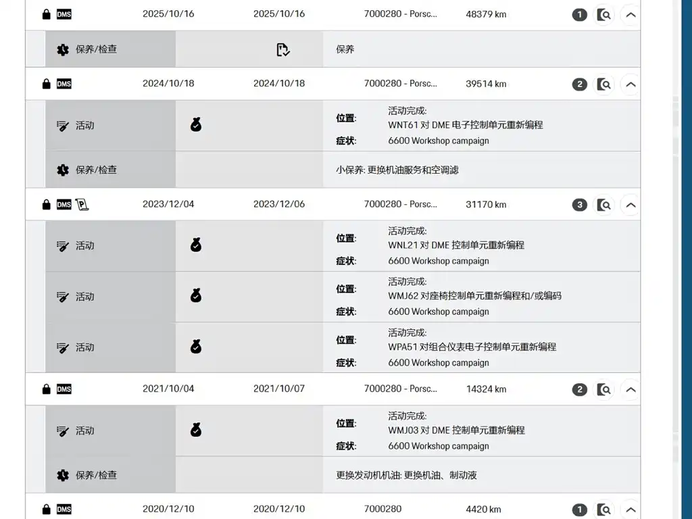692x519 pixels.
Task: Click the DMS badge on 2021/10/04 entry
Action: [64, 389]
